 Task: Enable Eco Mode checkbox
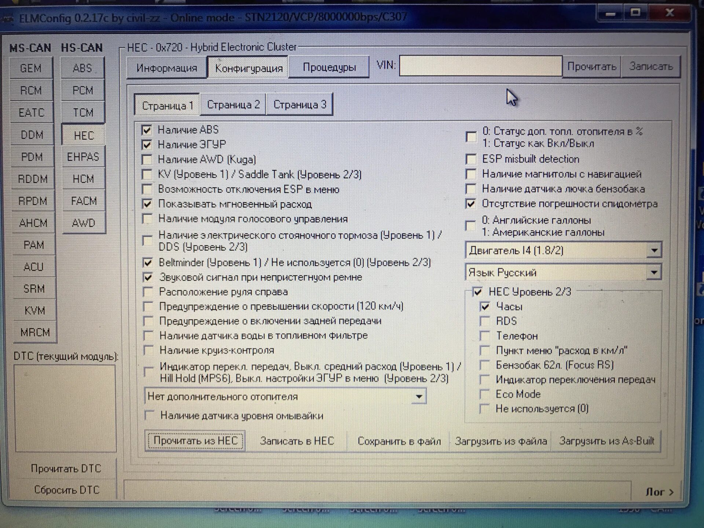click(x=485, y=394)
